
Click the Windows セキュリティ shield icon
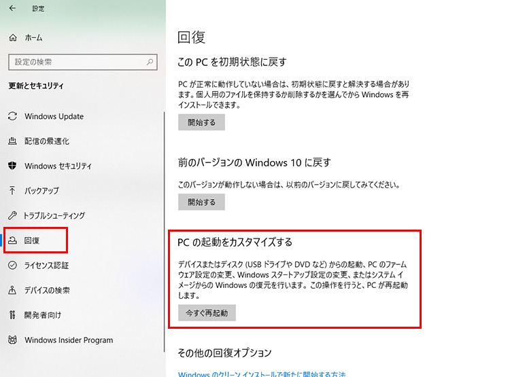click(12, 166)
